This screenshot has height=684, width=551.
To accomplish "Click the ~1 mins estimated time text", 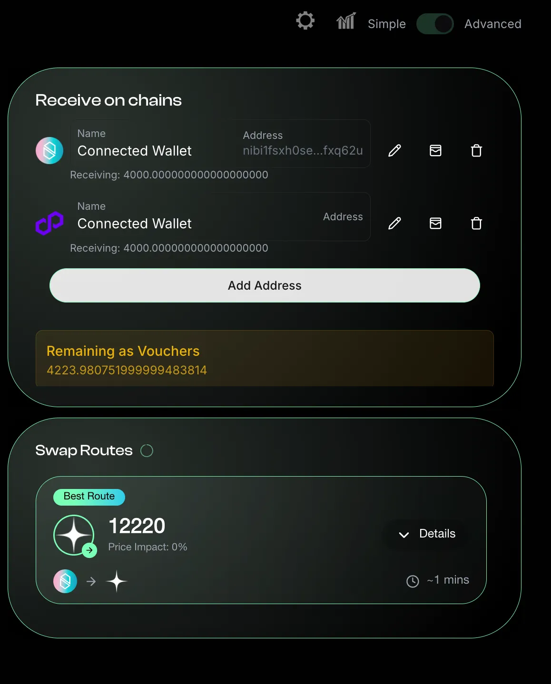I will click(x=448, y=580).
